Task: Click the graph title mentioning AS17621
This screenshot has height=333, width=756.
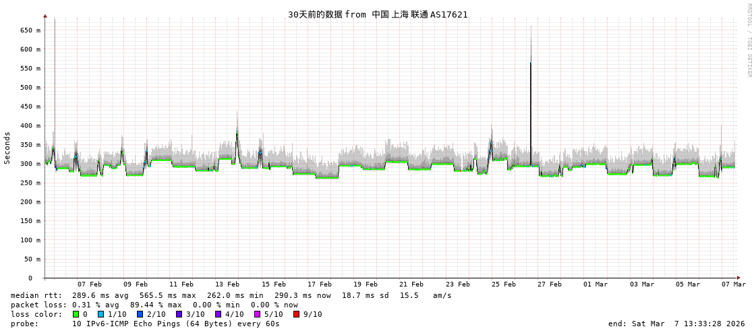Action: click(x=378, y=14)
